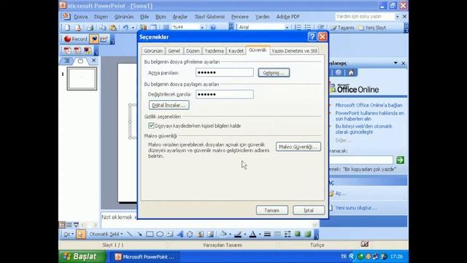Screen dimensions: 467x263
Task: Click the Select Objects pointer tool
Action: (80, 234)
